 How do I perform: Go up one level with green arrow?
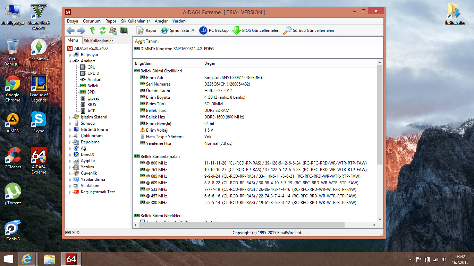click(92, 30)
